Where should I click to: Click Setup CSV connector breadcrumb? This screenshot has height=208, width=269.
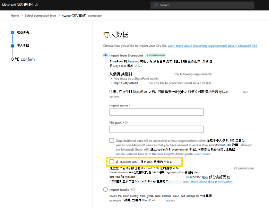tap(82, 16)
